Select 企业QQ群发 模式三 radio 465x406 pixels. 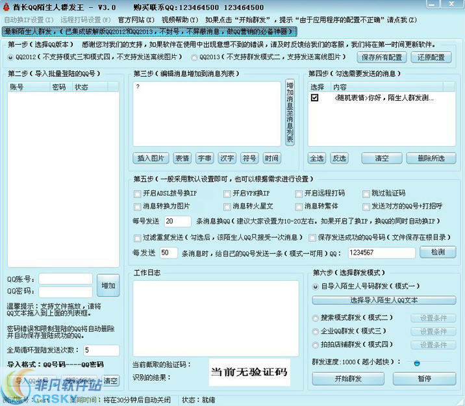click(x=316, y=331)
